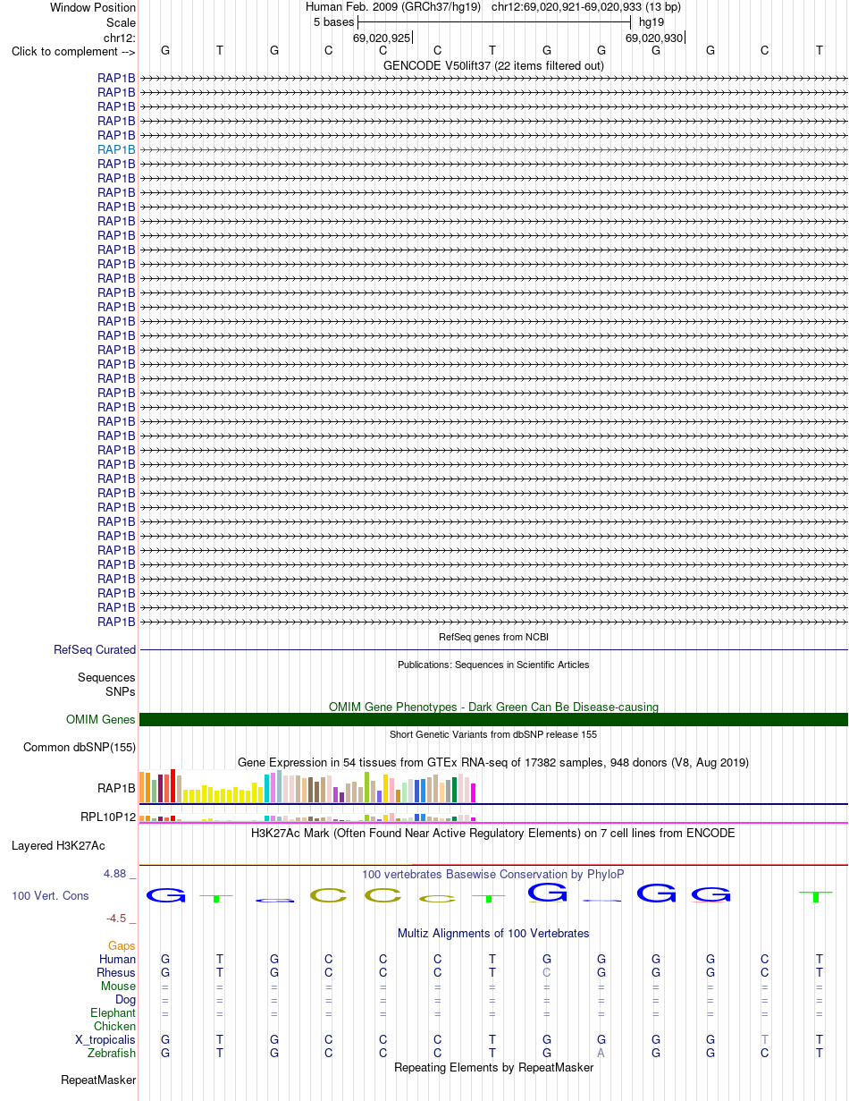Click the 'hg19' assembly label
849x1101 pixels.
click(x=651, y=22)
